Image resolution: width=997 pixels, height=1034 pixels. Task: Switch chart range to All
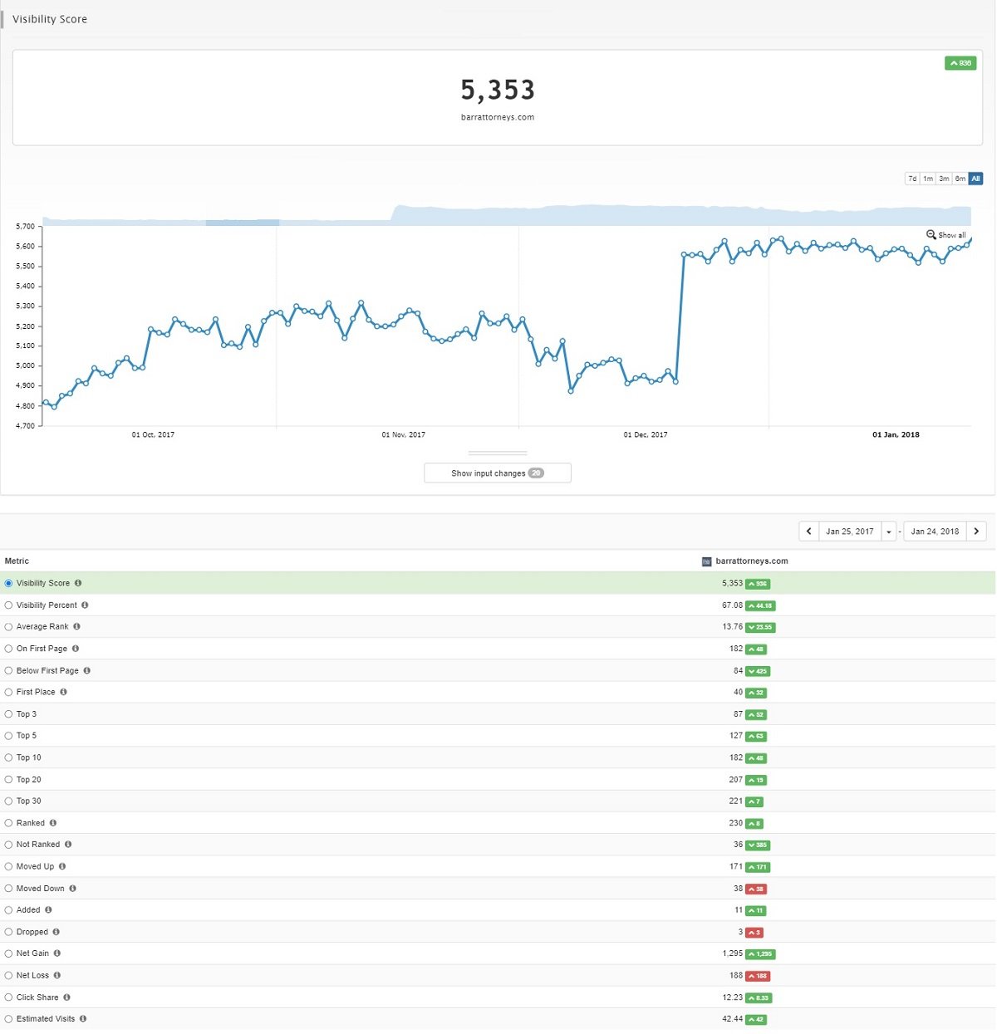pyautogui.click(x=975, y=179)
